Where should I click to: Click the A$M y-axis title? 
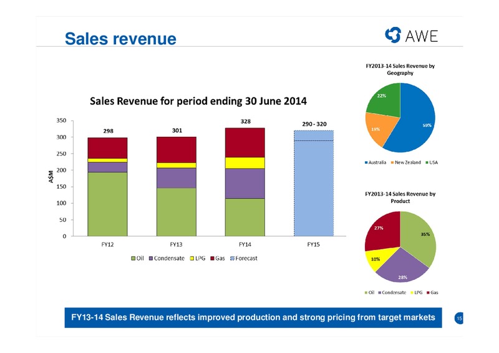click(51, 177)
